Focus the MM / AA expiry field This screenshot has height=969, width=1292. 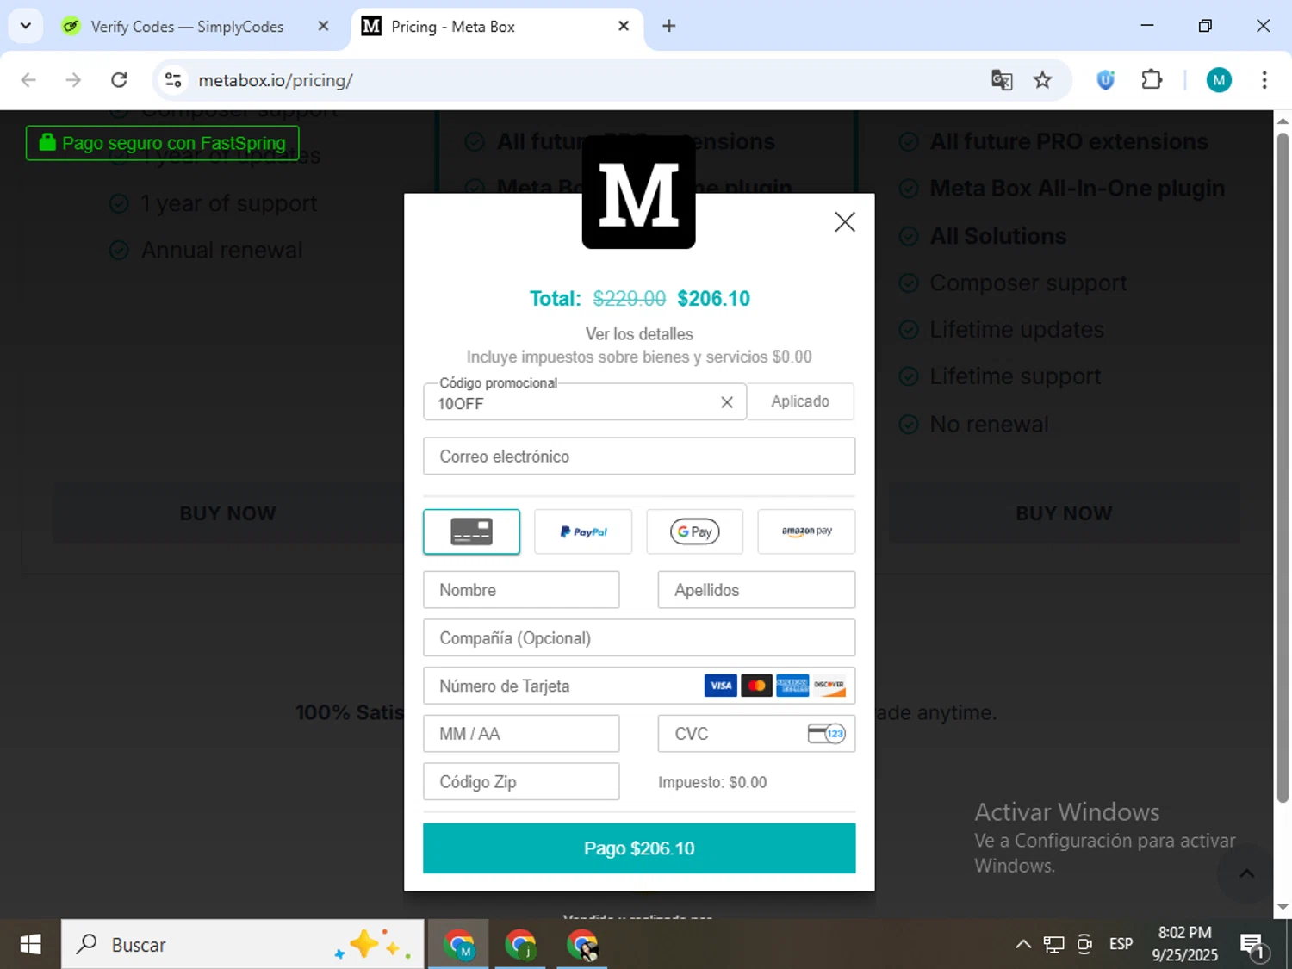click(x=521, y=734)
